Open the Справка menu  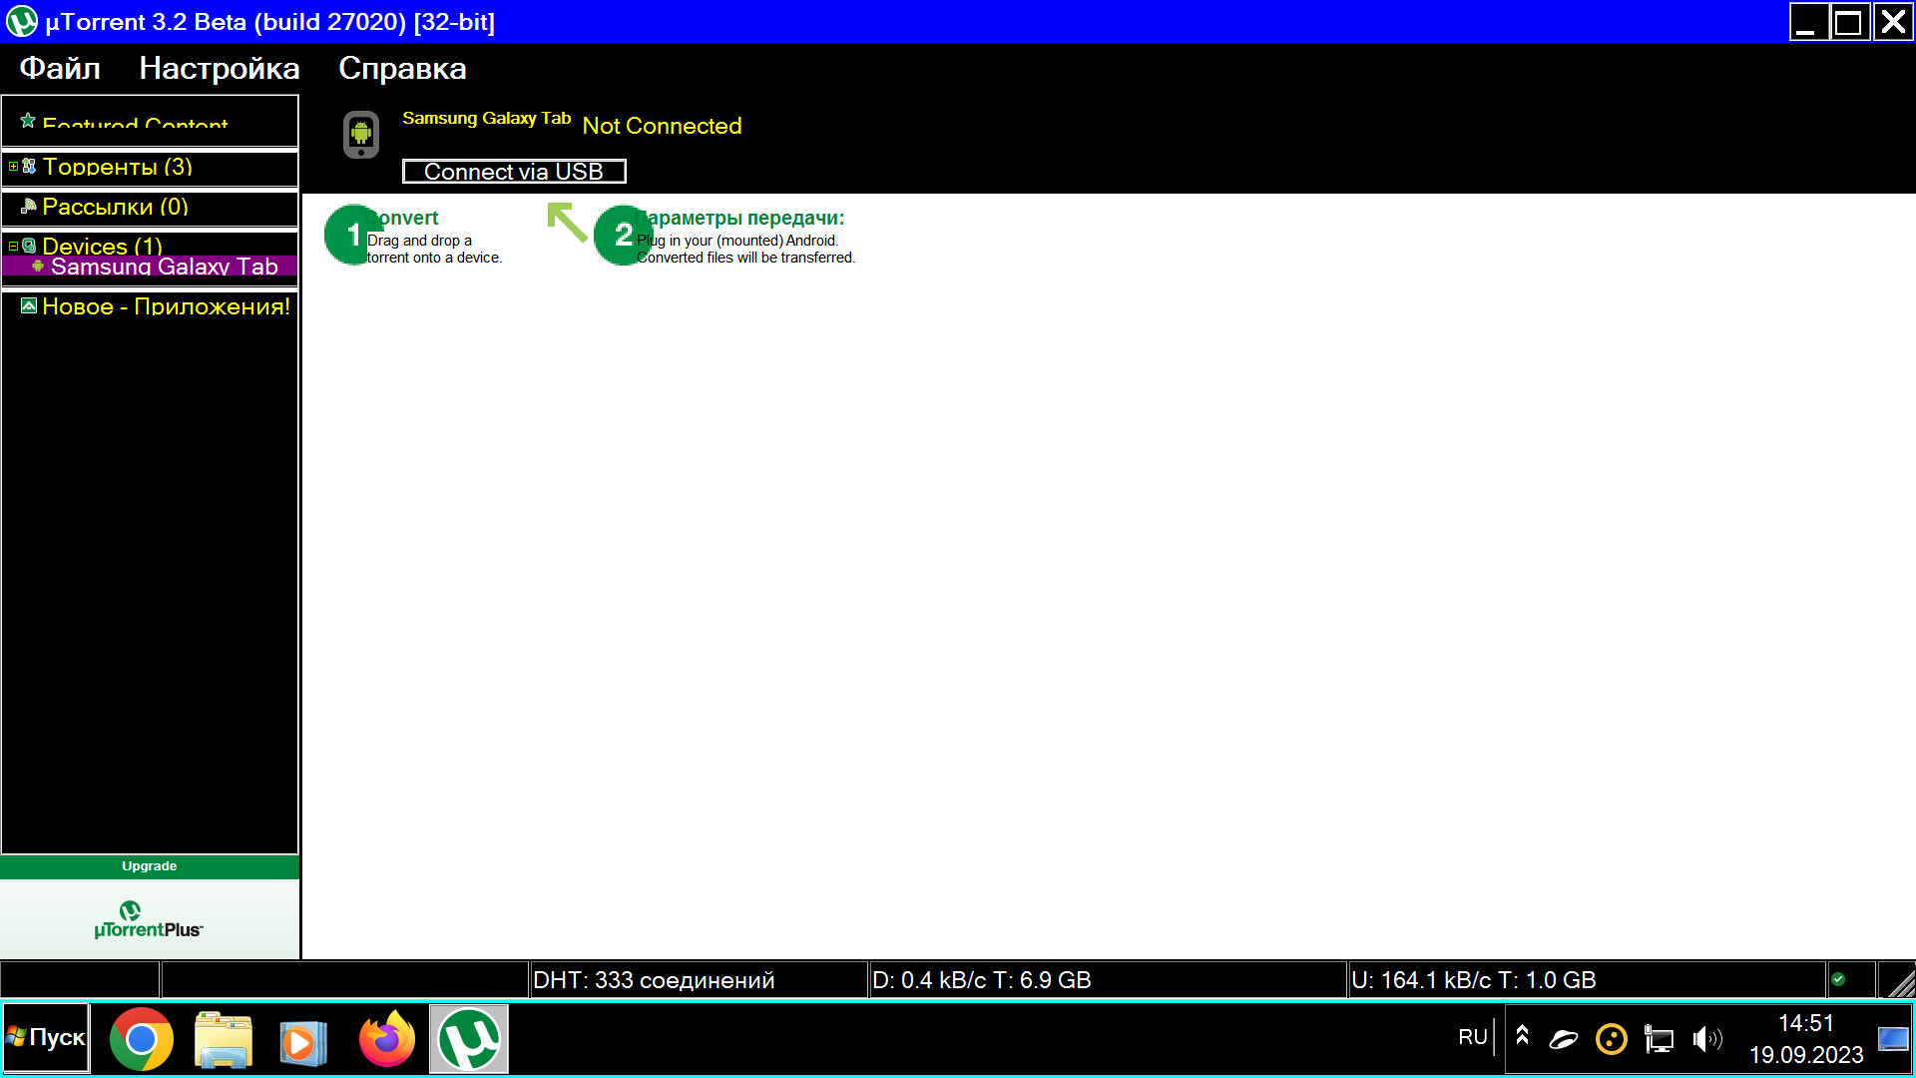[402, 68]
